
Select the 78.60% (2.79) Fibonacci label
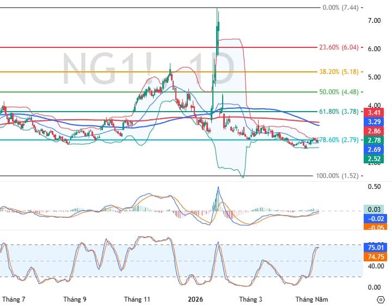click(x=339, y=140)
